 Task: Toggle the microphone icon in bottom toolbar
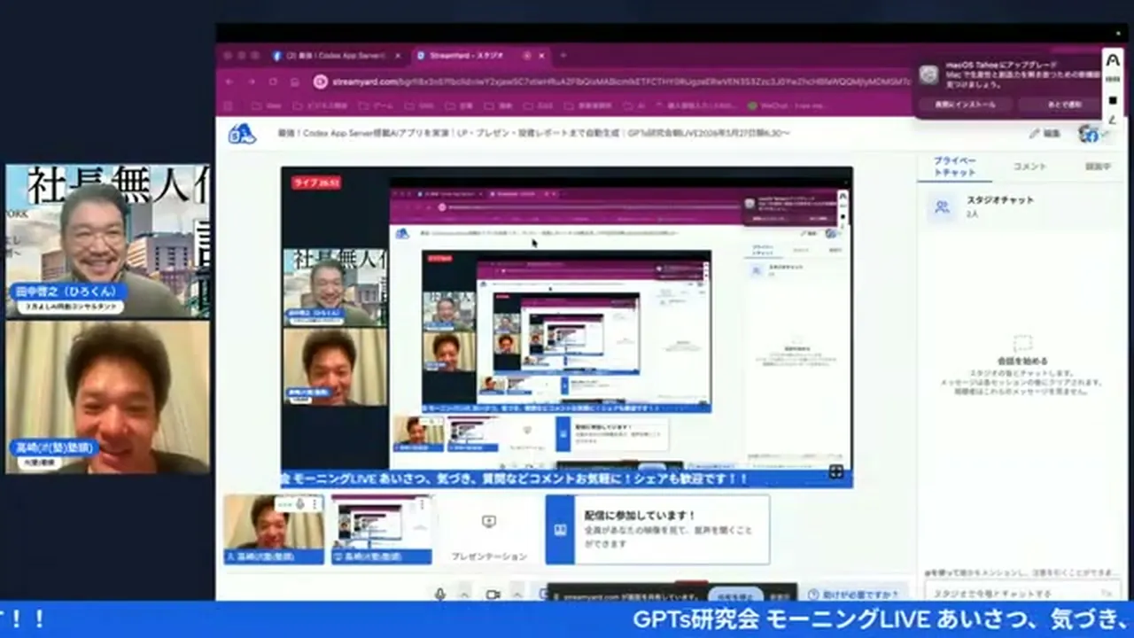point(440,594)
